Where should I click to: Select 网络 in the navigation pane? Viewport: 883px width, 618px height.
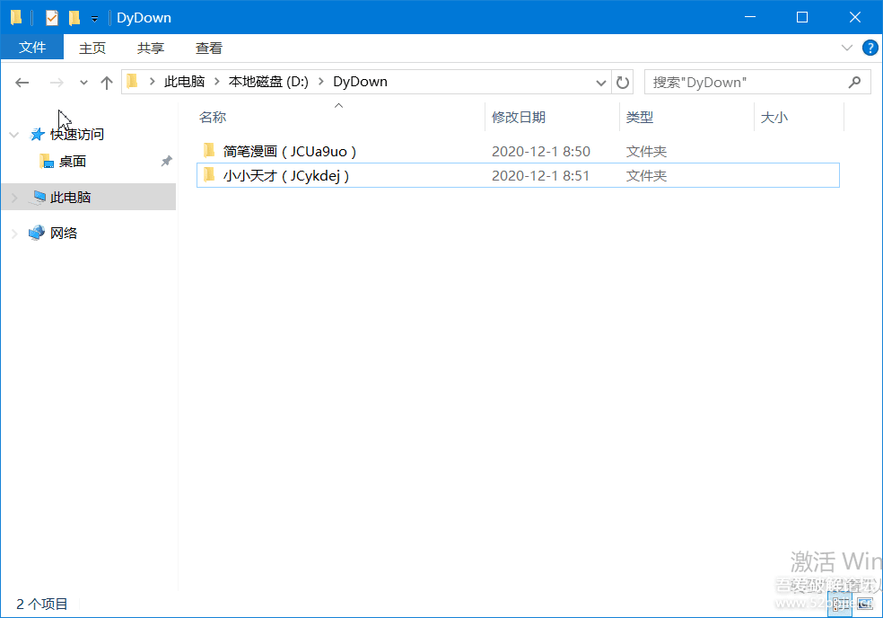pyautogui.click(x=64, y=234)
